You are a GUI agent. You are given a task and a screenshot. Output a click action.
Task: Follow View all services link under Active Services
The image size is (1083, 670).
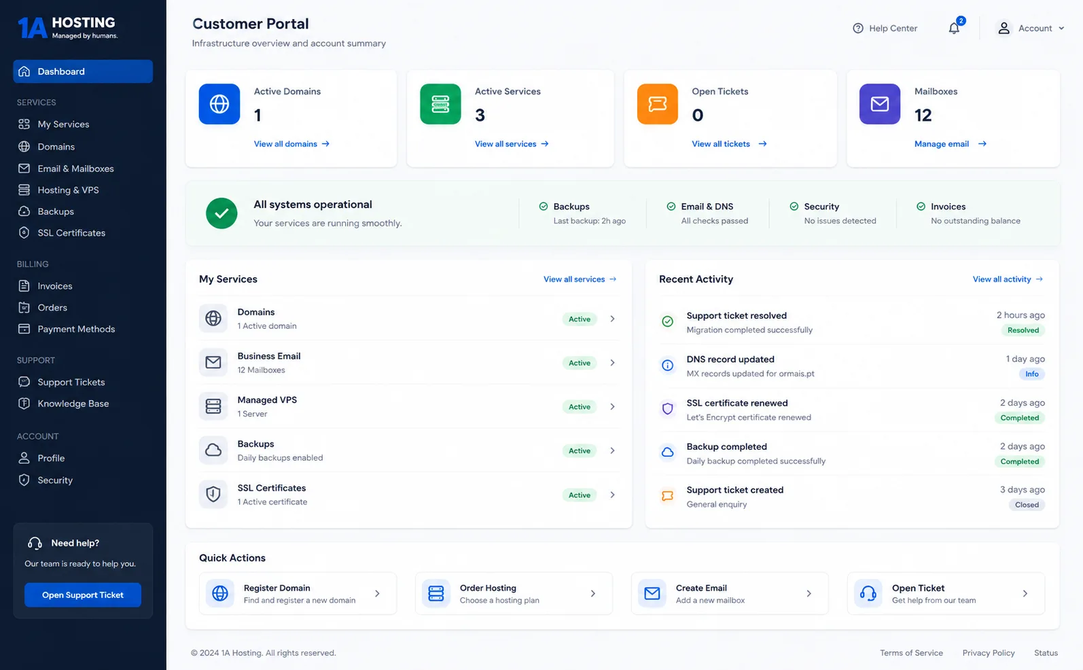point(512,144)
